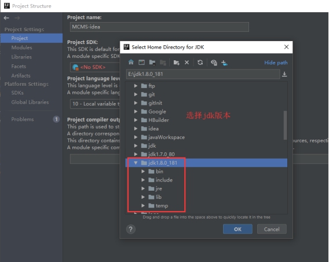This screenshot has width=329, height=262.
Task: Toggle show hidden files and directories
Action: (x=214, y=63)
